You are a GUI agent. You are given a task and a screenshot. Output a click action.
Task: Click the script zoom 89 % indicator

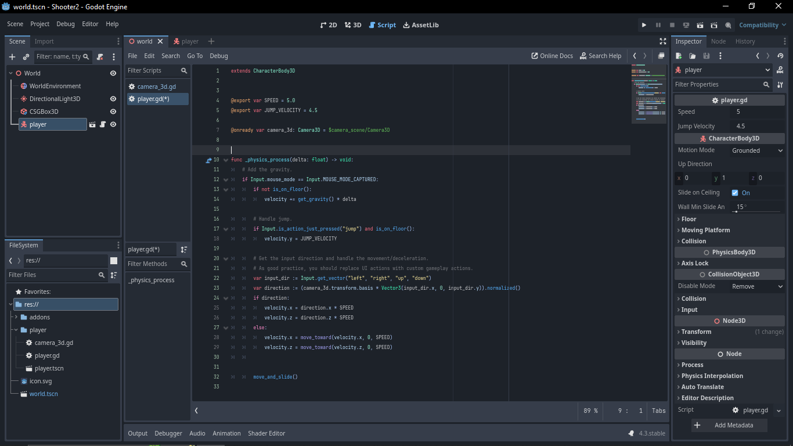click(x=590, y=411)
